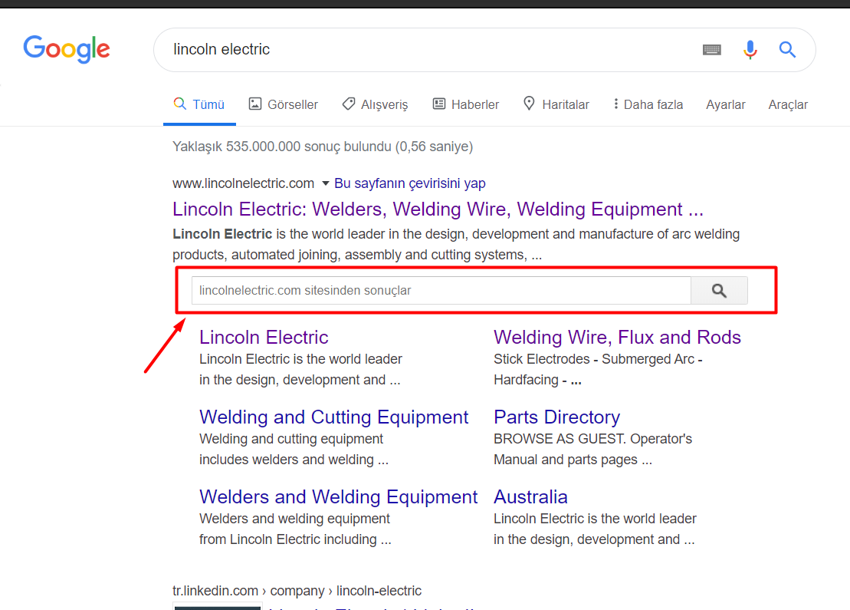
Task: Click the Google logo
Action: coord(67,49)
